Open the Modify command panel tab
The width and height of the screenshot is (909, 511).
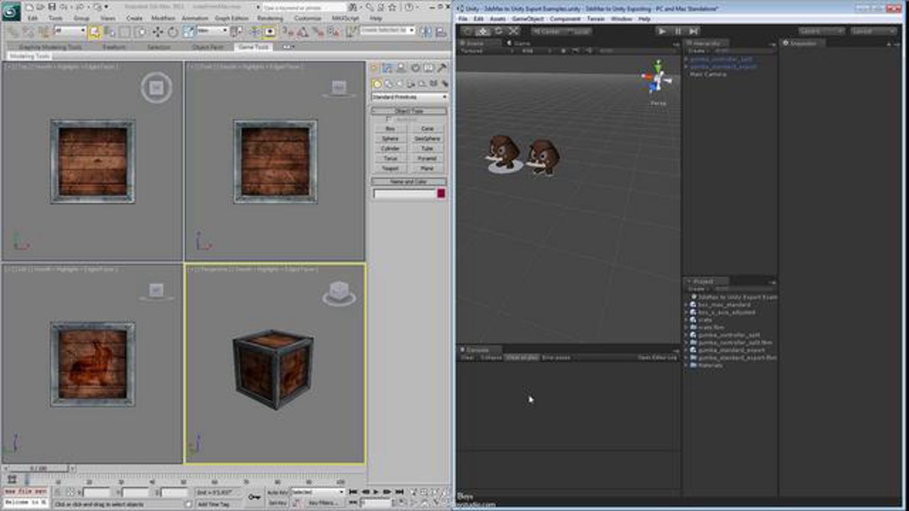pos(387,68)
